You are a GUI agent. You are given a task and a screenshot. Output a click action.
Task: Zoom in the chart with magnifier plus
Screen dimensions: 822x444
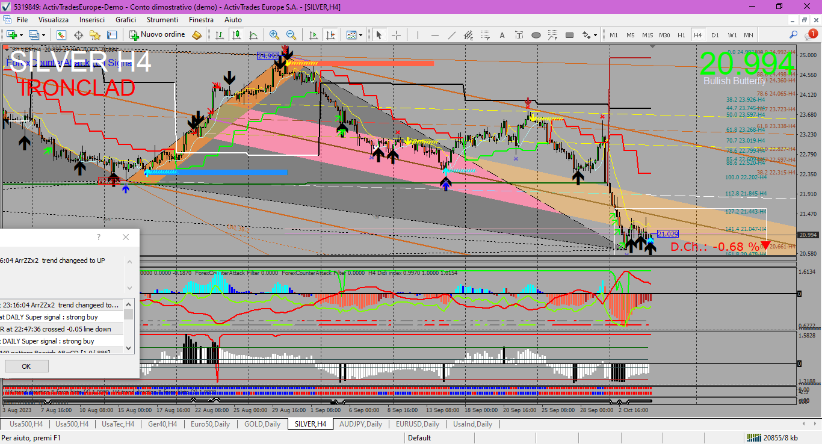pyautogui.click(x=274, y=35)
